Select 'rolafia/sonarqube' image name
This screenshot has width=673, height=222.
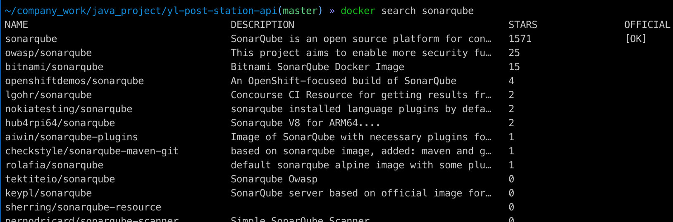pyautogui.click(x=54, y=165)
